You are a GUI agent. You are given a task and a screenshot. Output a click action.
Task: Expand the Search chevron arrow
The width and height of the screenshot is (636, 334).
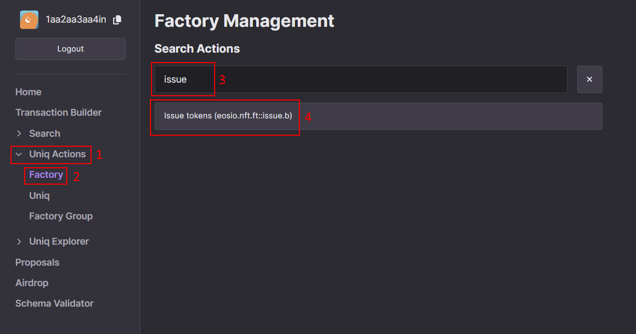pos(19,134)
